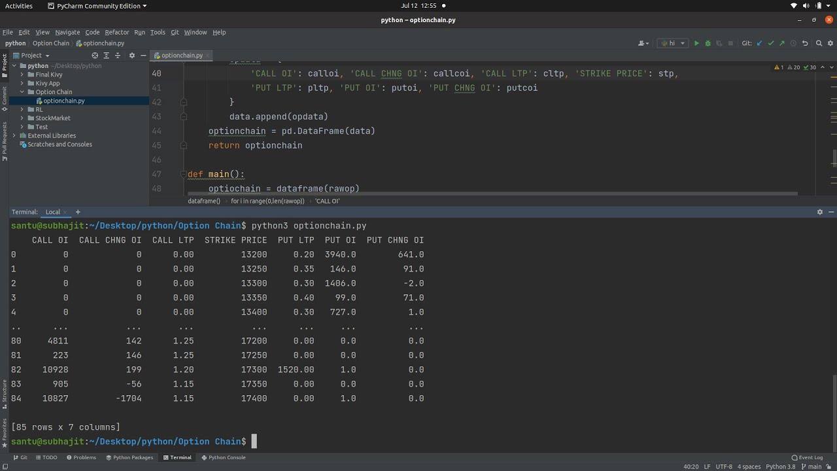The height and width of the screenshot is (471, 837).
Task: Open the Navigate menu
Action: (x=67, y=32)
